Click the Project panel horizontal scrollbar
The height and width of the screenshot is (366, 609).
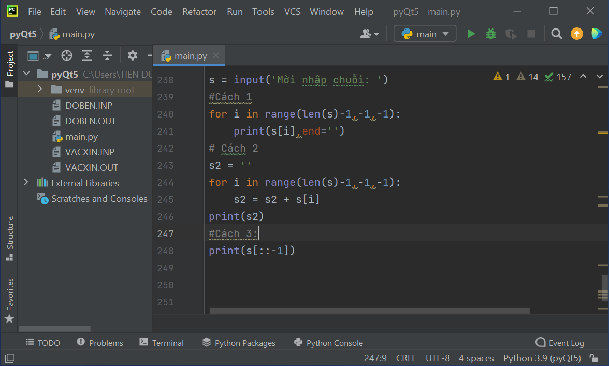click(x=54, y=328)
